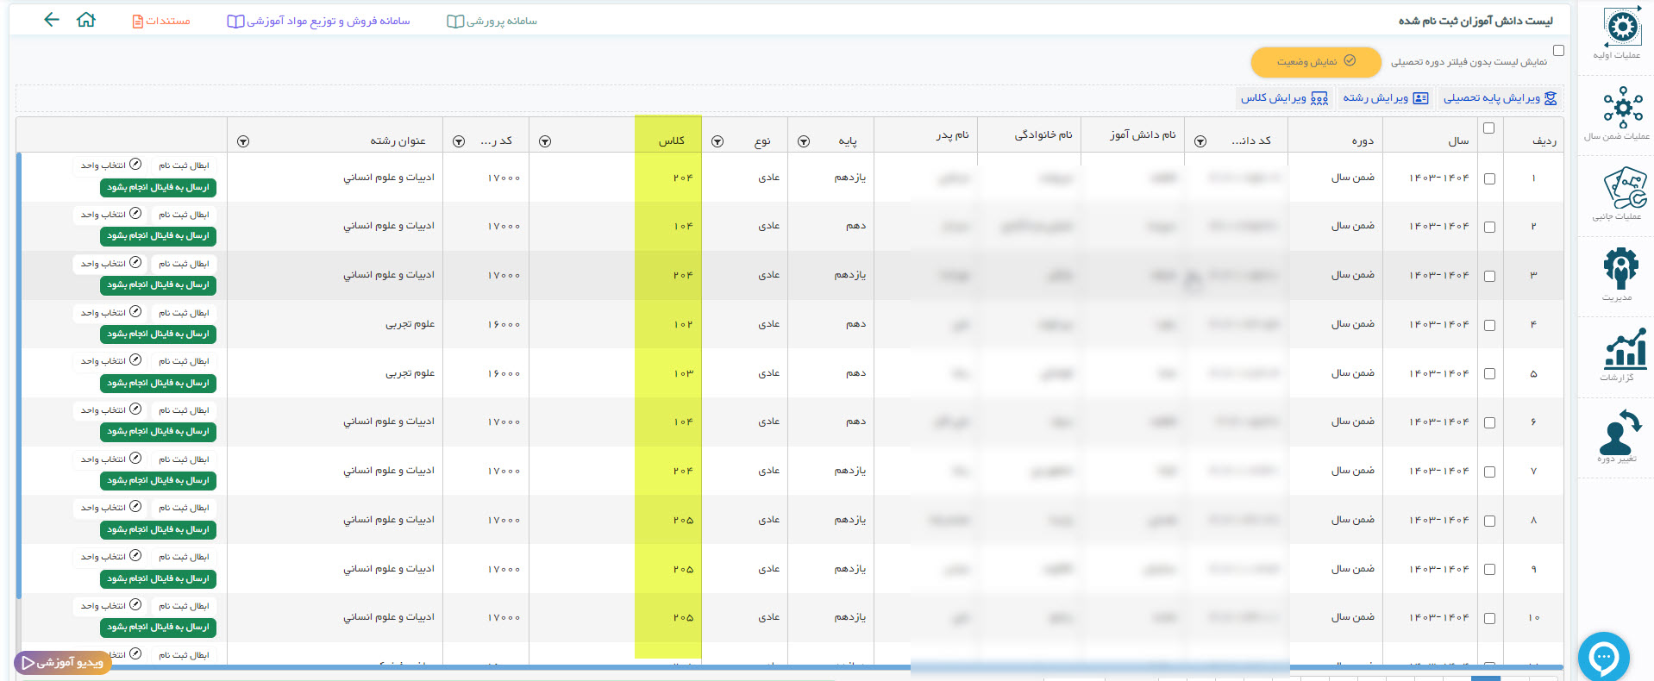Open filter dropdown for نوع column
This screenshot has width=1654, height=681.
[717, 141]
